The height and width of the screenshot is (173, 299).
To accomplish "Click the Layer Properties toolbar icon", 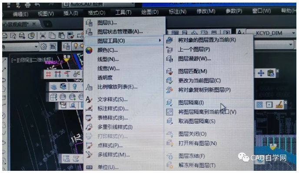I will point(66,47).
